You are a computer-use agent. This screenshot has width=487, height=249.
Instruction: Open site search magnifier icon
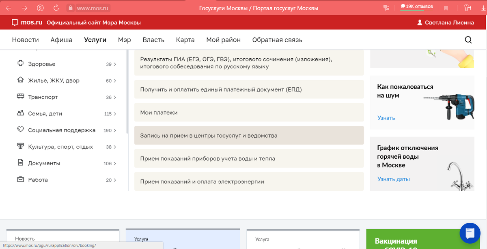point(468,40)
